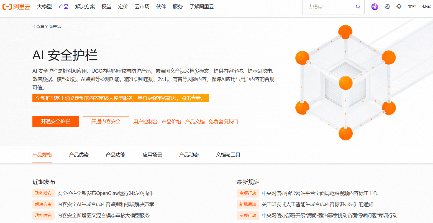Image resolution: width=433 pixels, height=223 pixels.
Task: Switch to the 产品功能 tab
Action: coord(116,155)
